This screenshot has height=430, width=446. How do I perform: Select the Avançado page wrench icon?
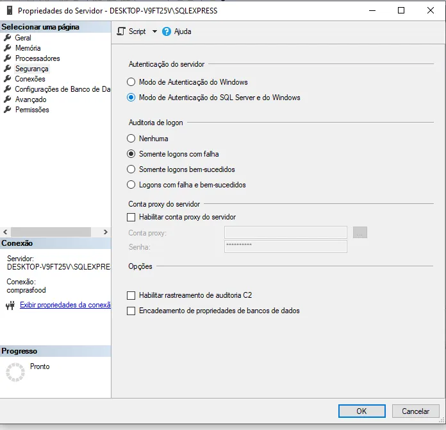point(8,99)
